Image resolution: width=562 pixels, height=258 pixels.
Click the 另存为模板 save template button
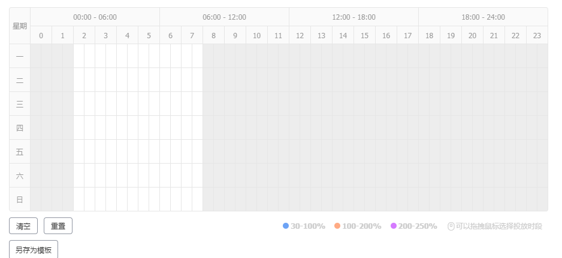pyautogui.click(x=34, y=250)
